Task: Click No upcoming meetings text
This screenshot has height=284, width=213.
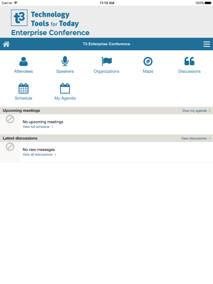Action: tap(43, 122)
